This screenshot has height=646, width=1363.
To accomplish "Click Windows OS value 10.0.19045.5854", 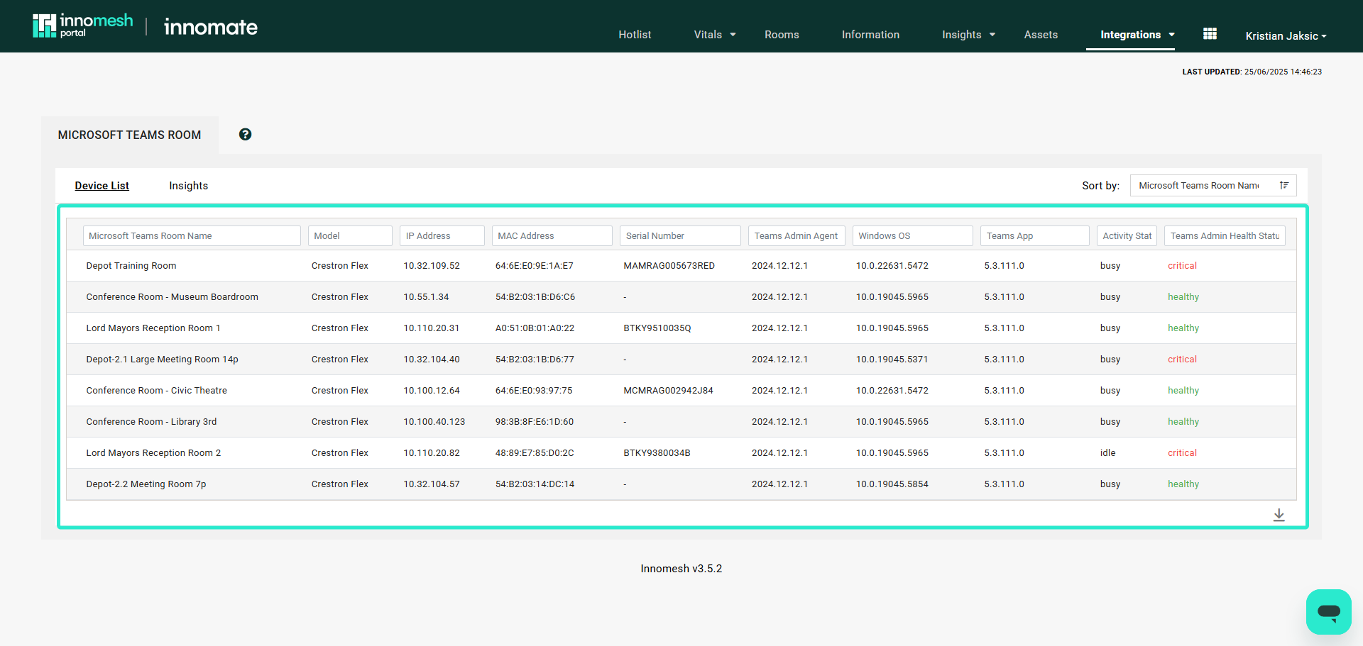I will click(892, 484).
